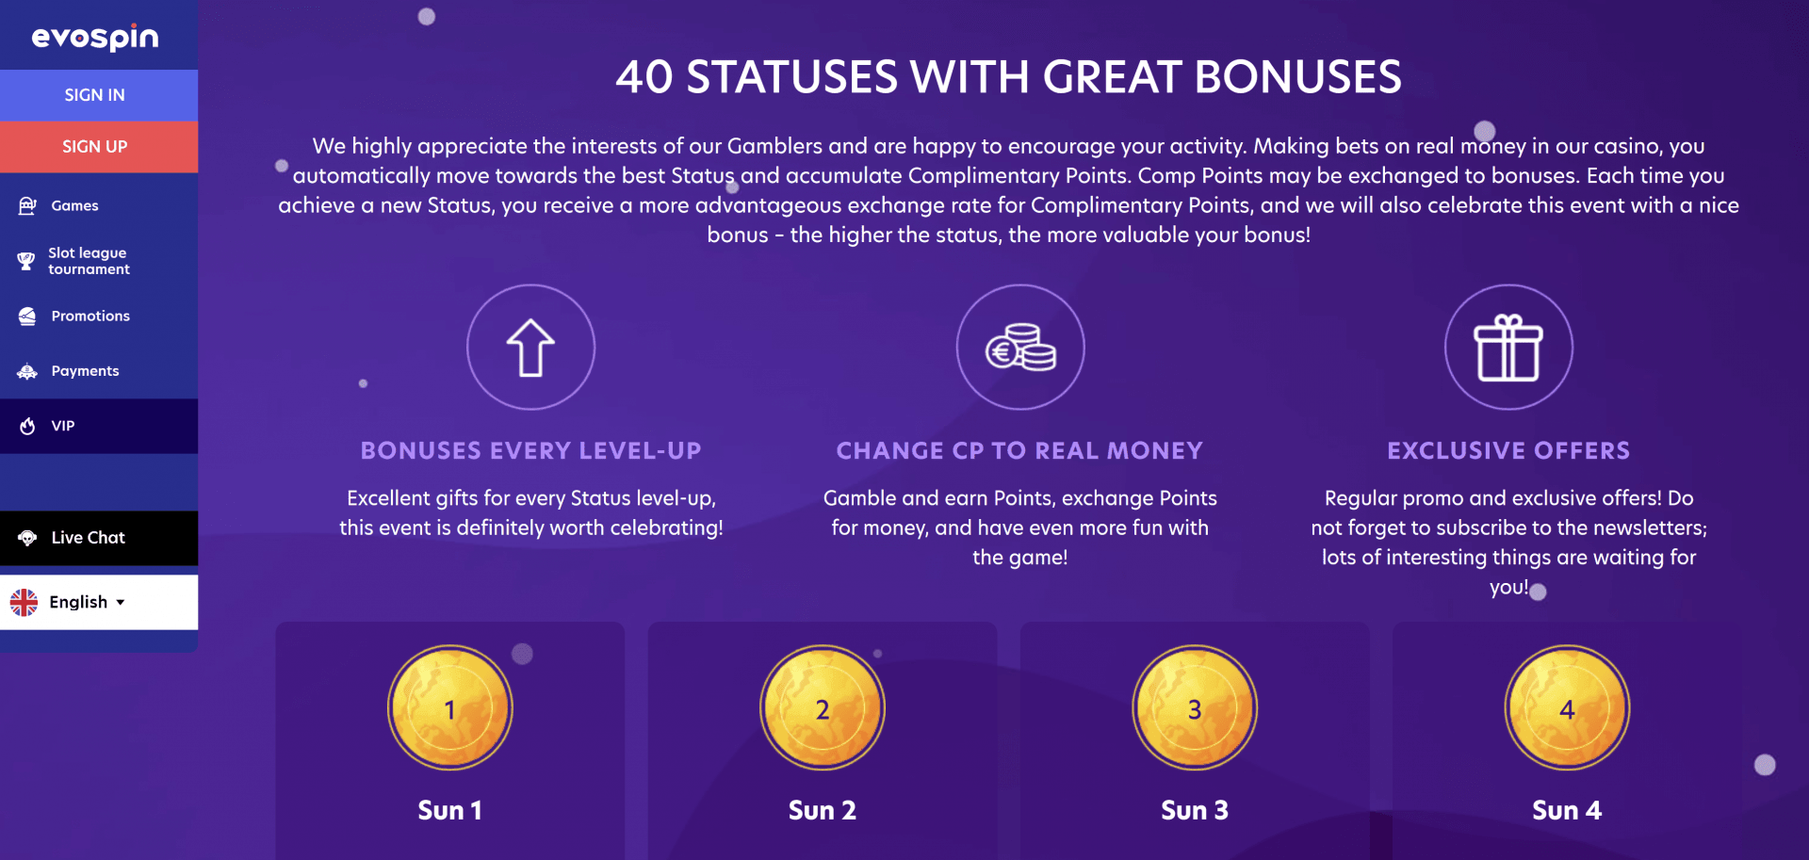Click the gift box icon

pyautogui.click(x=1508, y=348)
